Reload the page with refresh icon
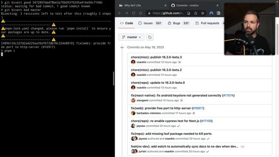 (134, 13)
